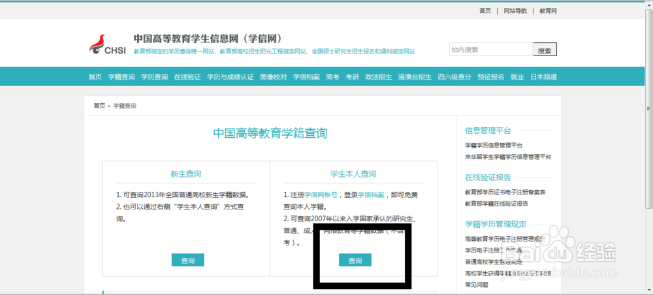Image resolution: width=653 pixels, height=295 pixels.
Task: Select 学信档案 in the teal navigation bar
Action: (x=306, y=77)
